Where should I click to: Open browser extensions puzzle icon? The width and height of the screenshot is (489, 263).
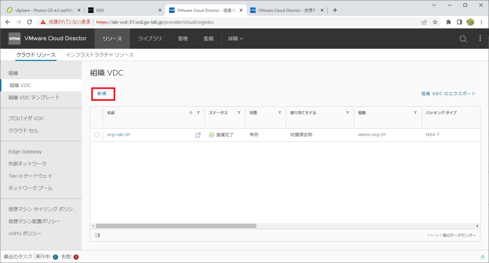449,22
